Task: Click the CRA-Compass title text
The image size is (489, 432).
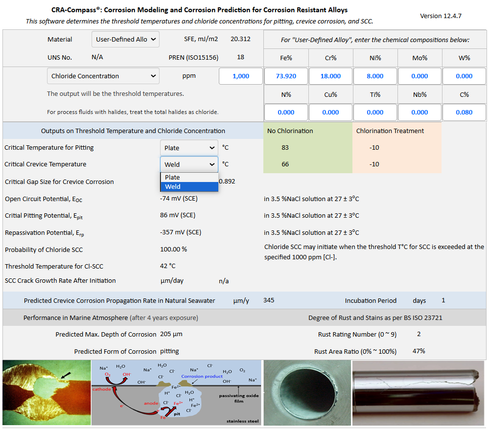Action: click(x=200, y=10)
